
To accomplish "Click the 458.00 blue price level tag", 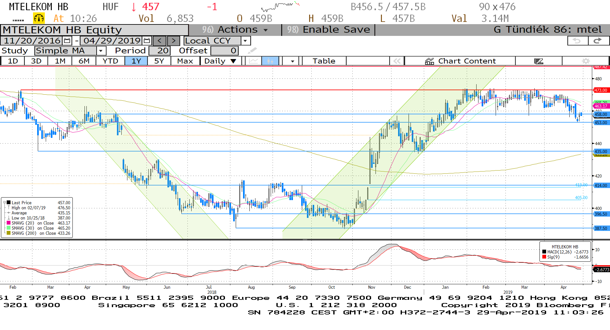I will pos(601,114).
